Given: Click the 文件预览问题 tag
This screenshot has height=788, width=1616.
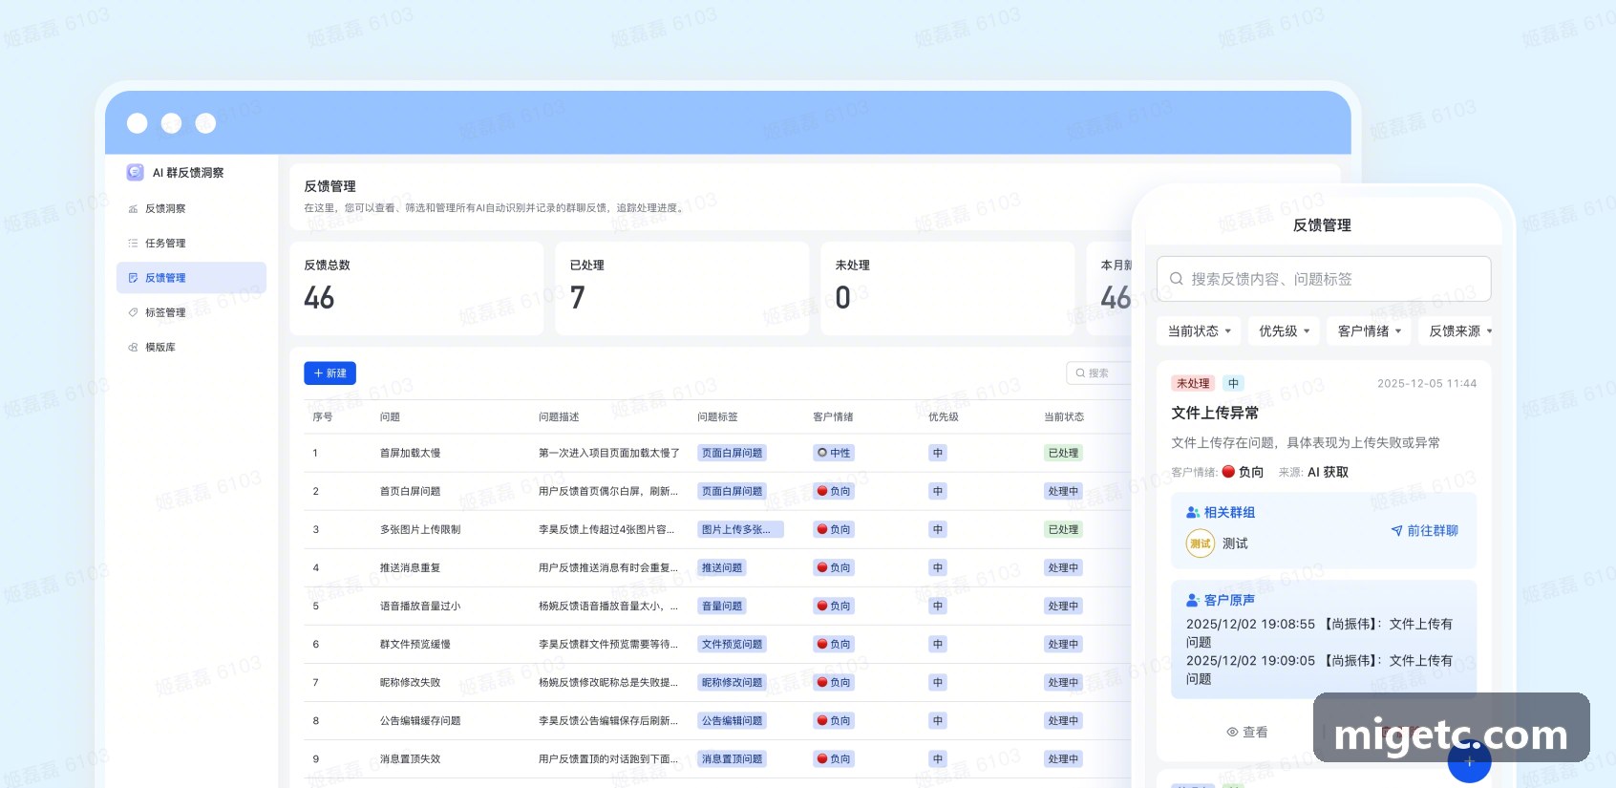Looking at the screenshot, I should [732, 644].
